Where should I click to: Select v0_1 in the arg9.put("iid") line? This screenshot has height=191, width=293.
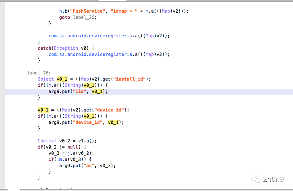coord(97,91)
